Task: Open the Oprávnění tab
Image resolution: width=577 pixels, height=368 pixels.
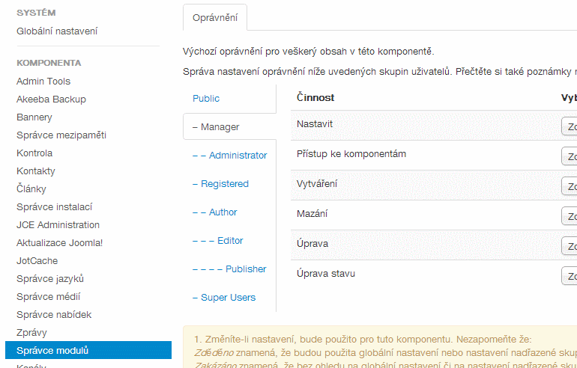Action: [x=214, y=17]
